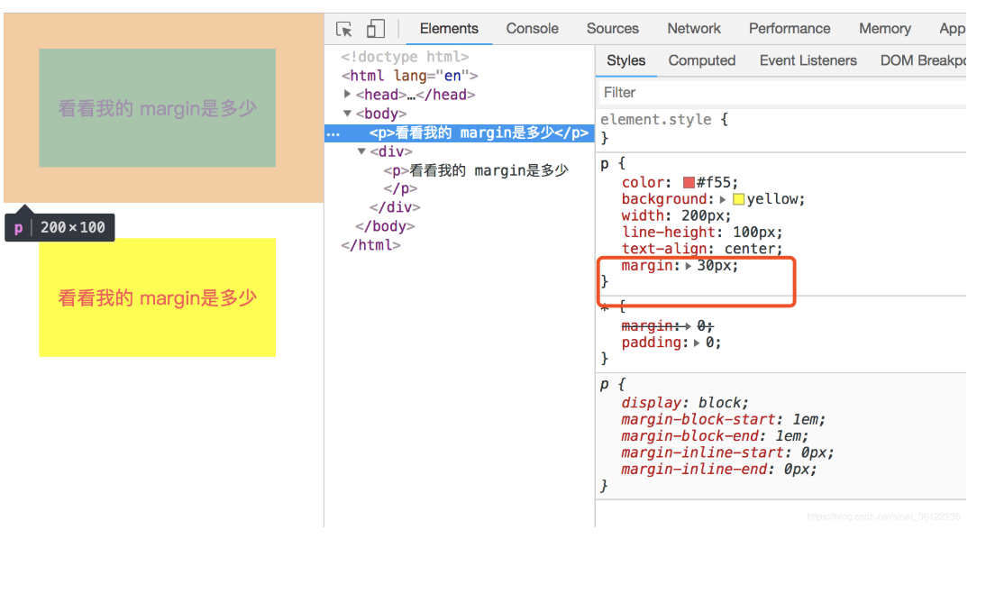
Task: Expand the background yellow shorthand arrow
Action: click(723, 199)
